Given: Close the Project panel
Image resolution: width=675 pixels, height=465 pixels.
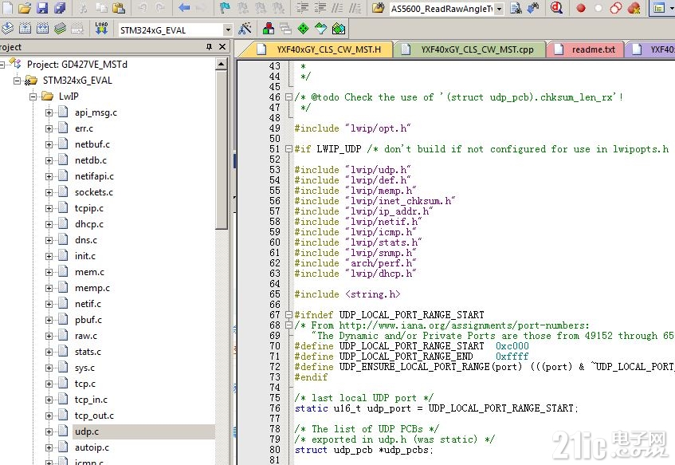Looking at the screenshot, I should pos(222,46).
